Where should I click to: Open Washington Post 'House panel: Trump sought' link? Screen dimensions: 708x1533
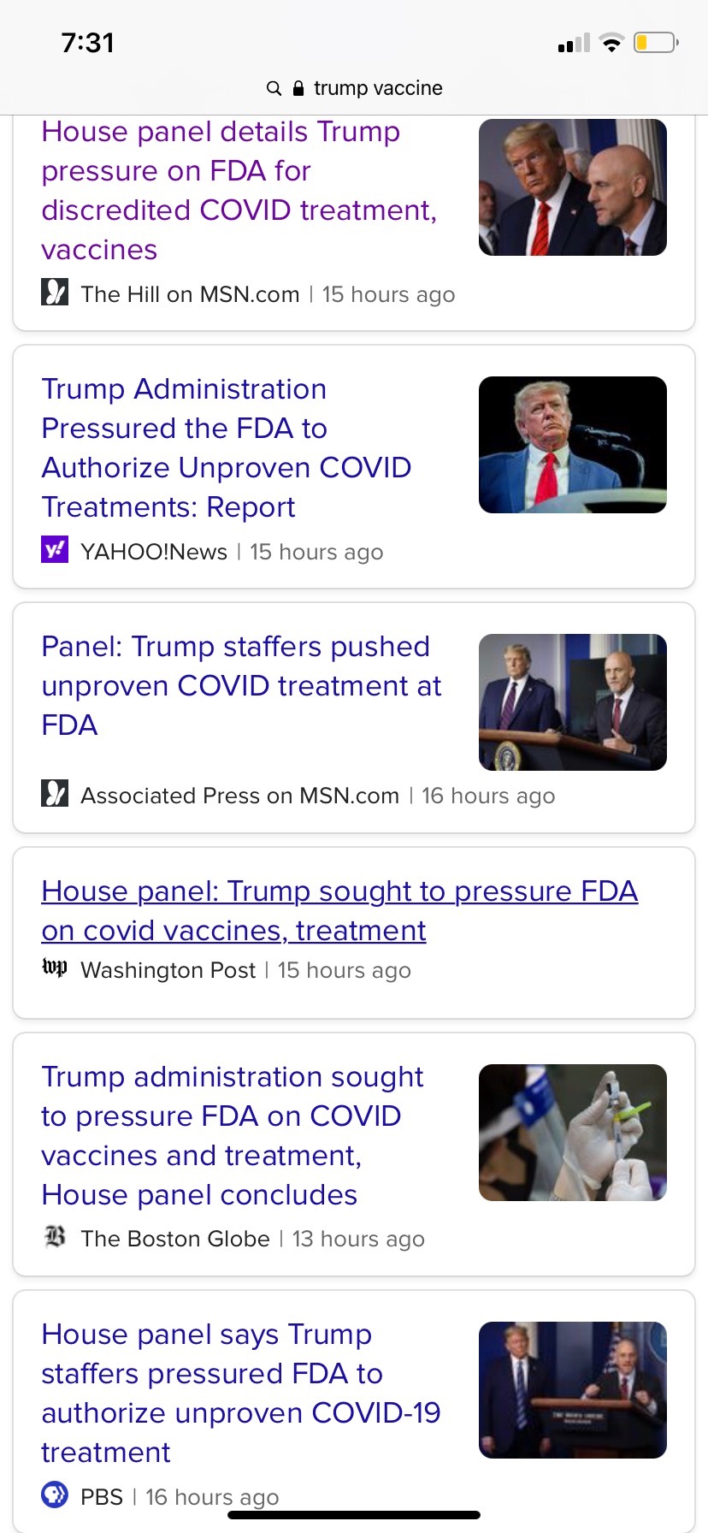pos(339,911)
